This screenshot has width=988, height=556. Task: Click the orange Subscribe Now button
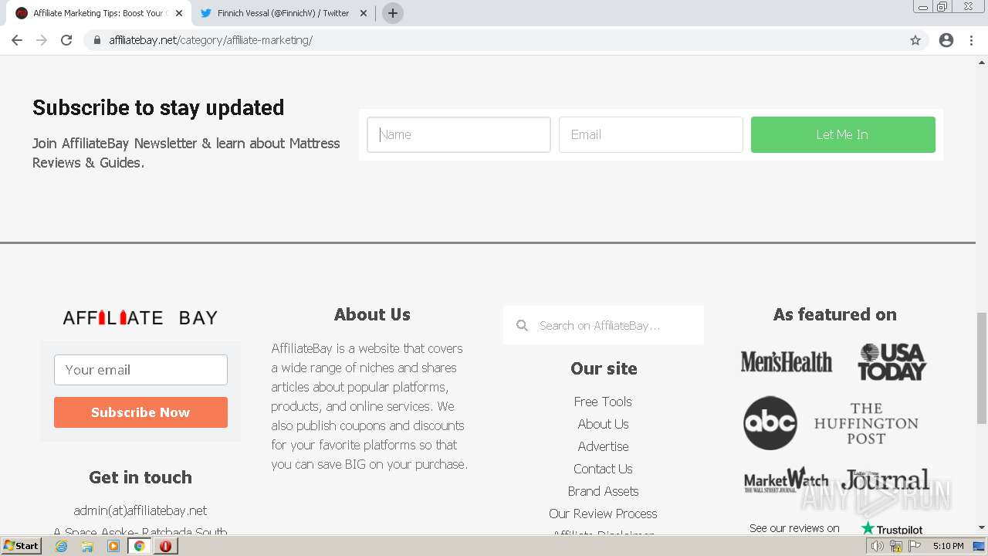coord(140,412)
